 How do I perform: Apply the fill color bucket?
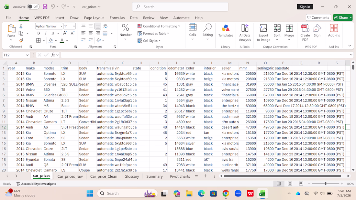point(50,41)
